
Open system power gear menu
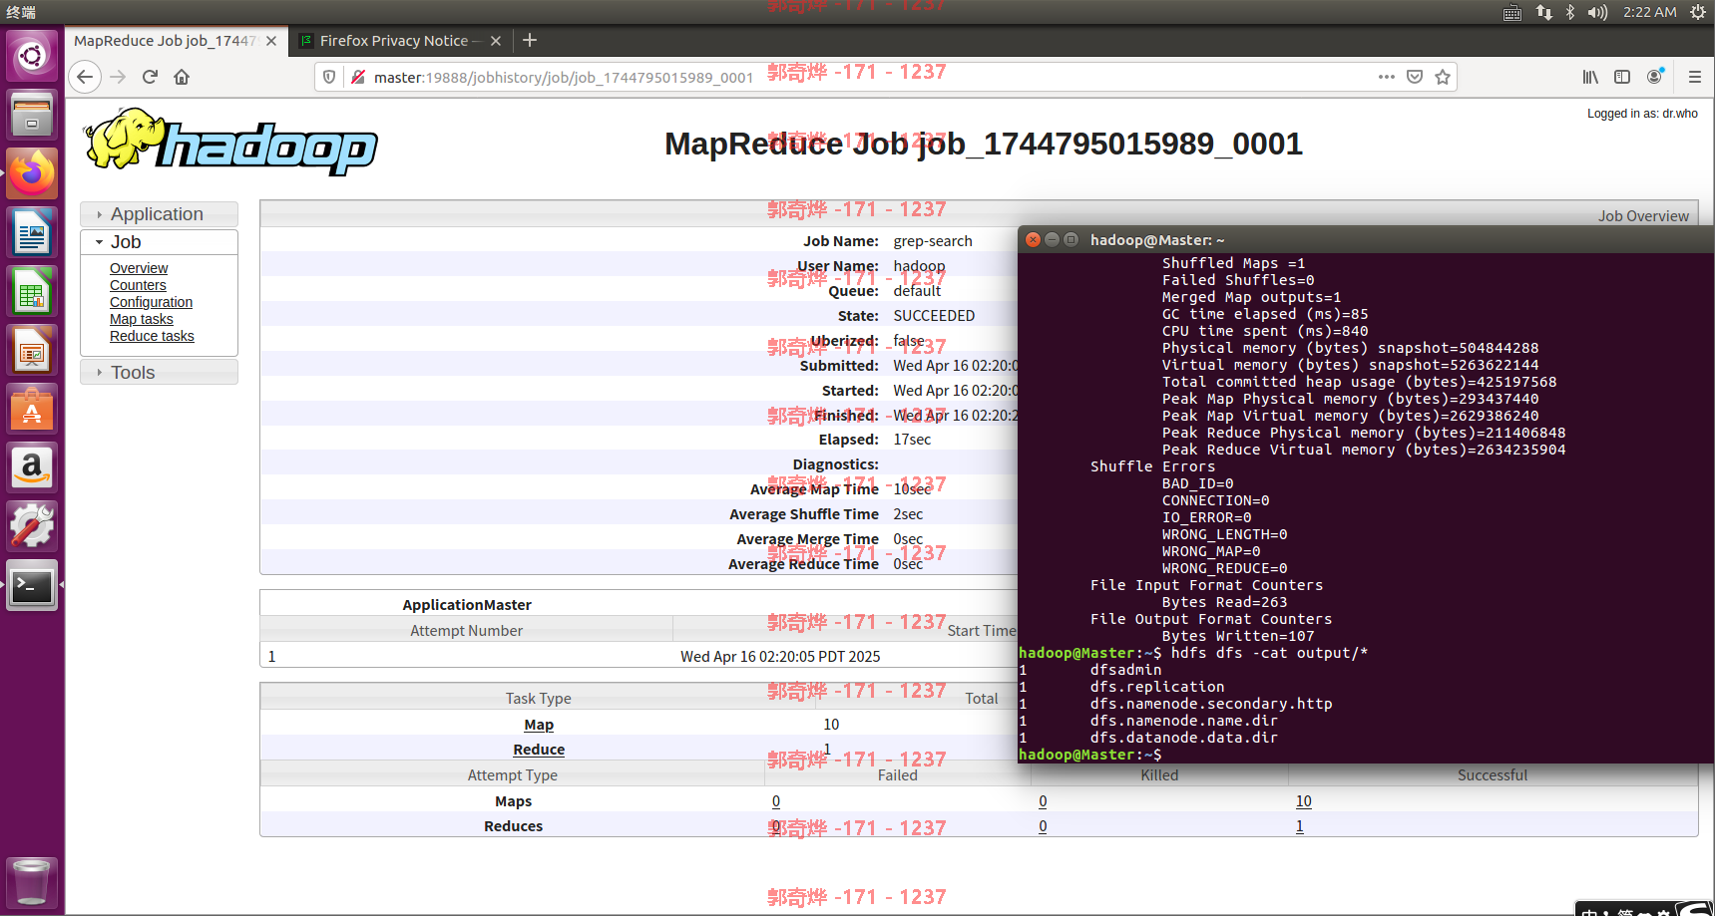pyautogui.click(x=1697, y=12)
